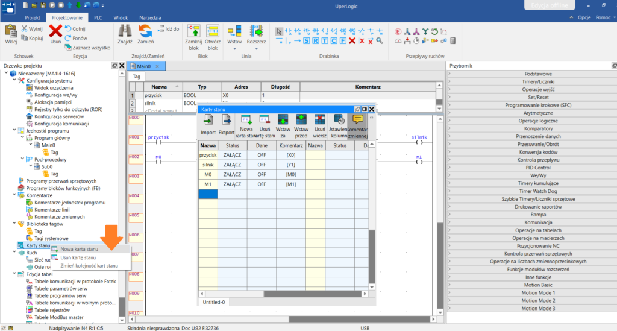Click the red E icon in Przepływy ruchów
Viewport: 617px width, 331px height.
398,31
